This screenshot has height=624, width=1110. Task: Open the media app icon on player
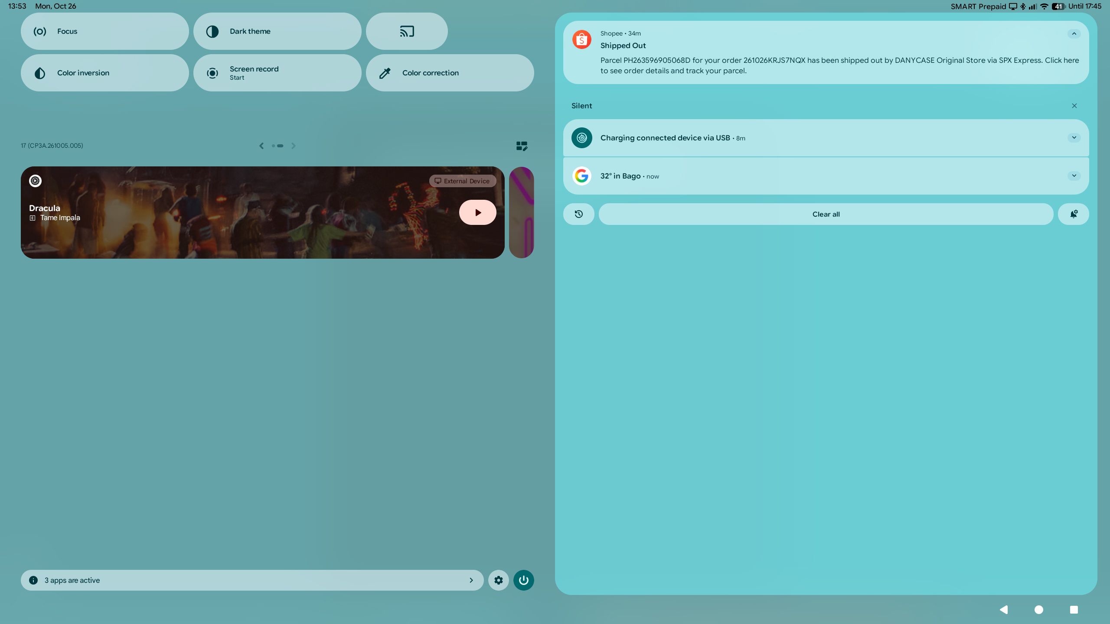[35, 181]
